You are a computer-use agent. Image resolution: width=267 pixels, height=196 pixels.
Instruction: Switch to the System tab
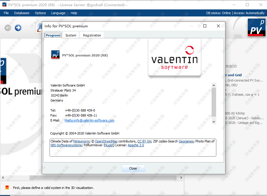pos(71,35)
